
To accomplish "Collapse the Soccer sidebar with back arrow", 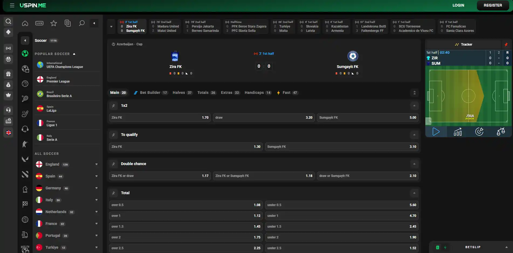I will pyautogui.click(x=25, y=41).
